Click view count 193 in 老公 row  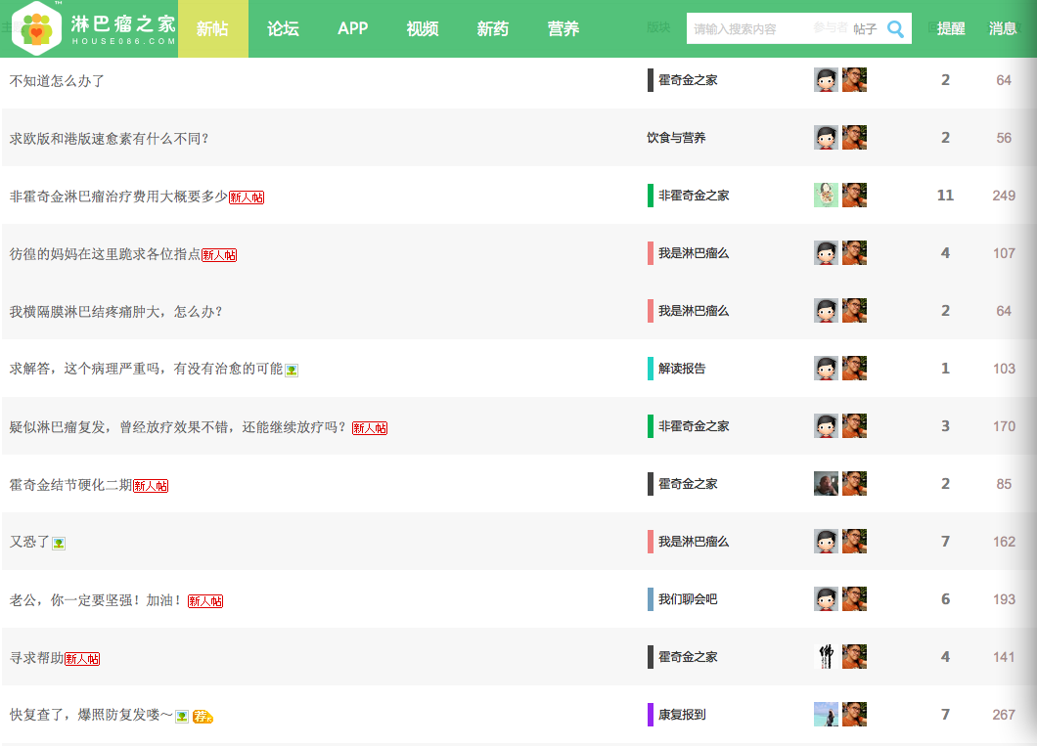(x=1004, y=599)
